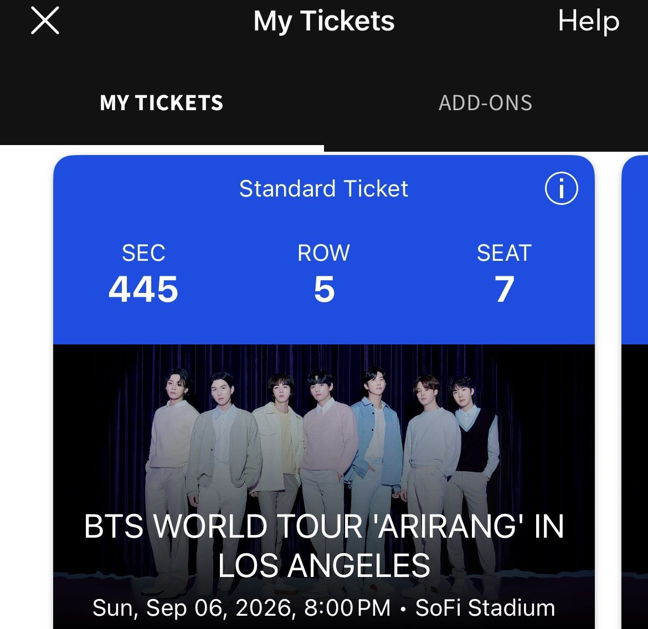The height and width of the screenshot is (629, 648).
Task: Click the seat number 7
Action: click(504, 290)
